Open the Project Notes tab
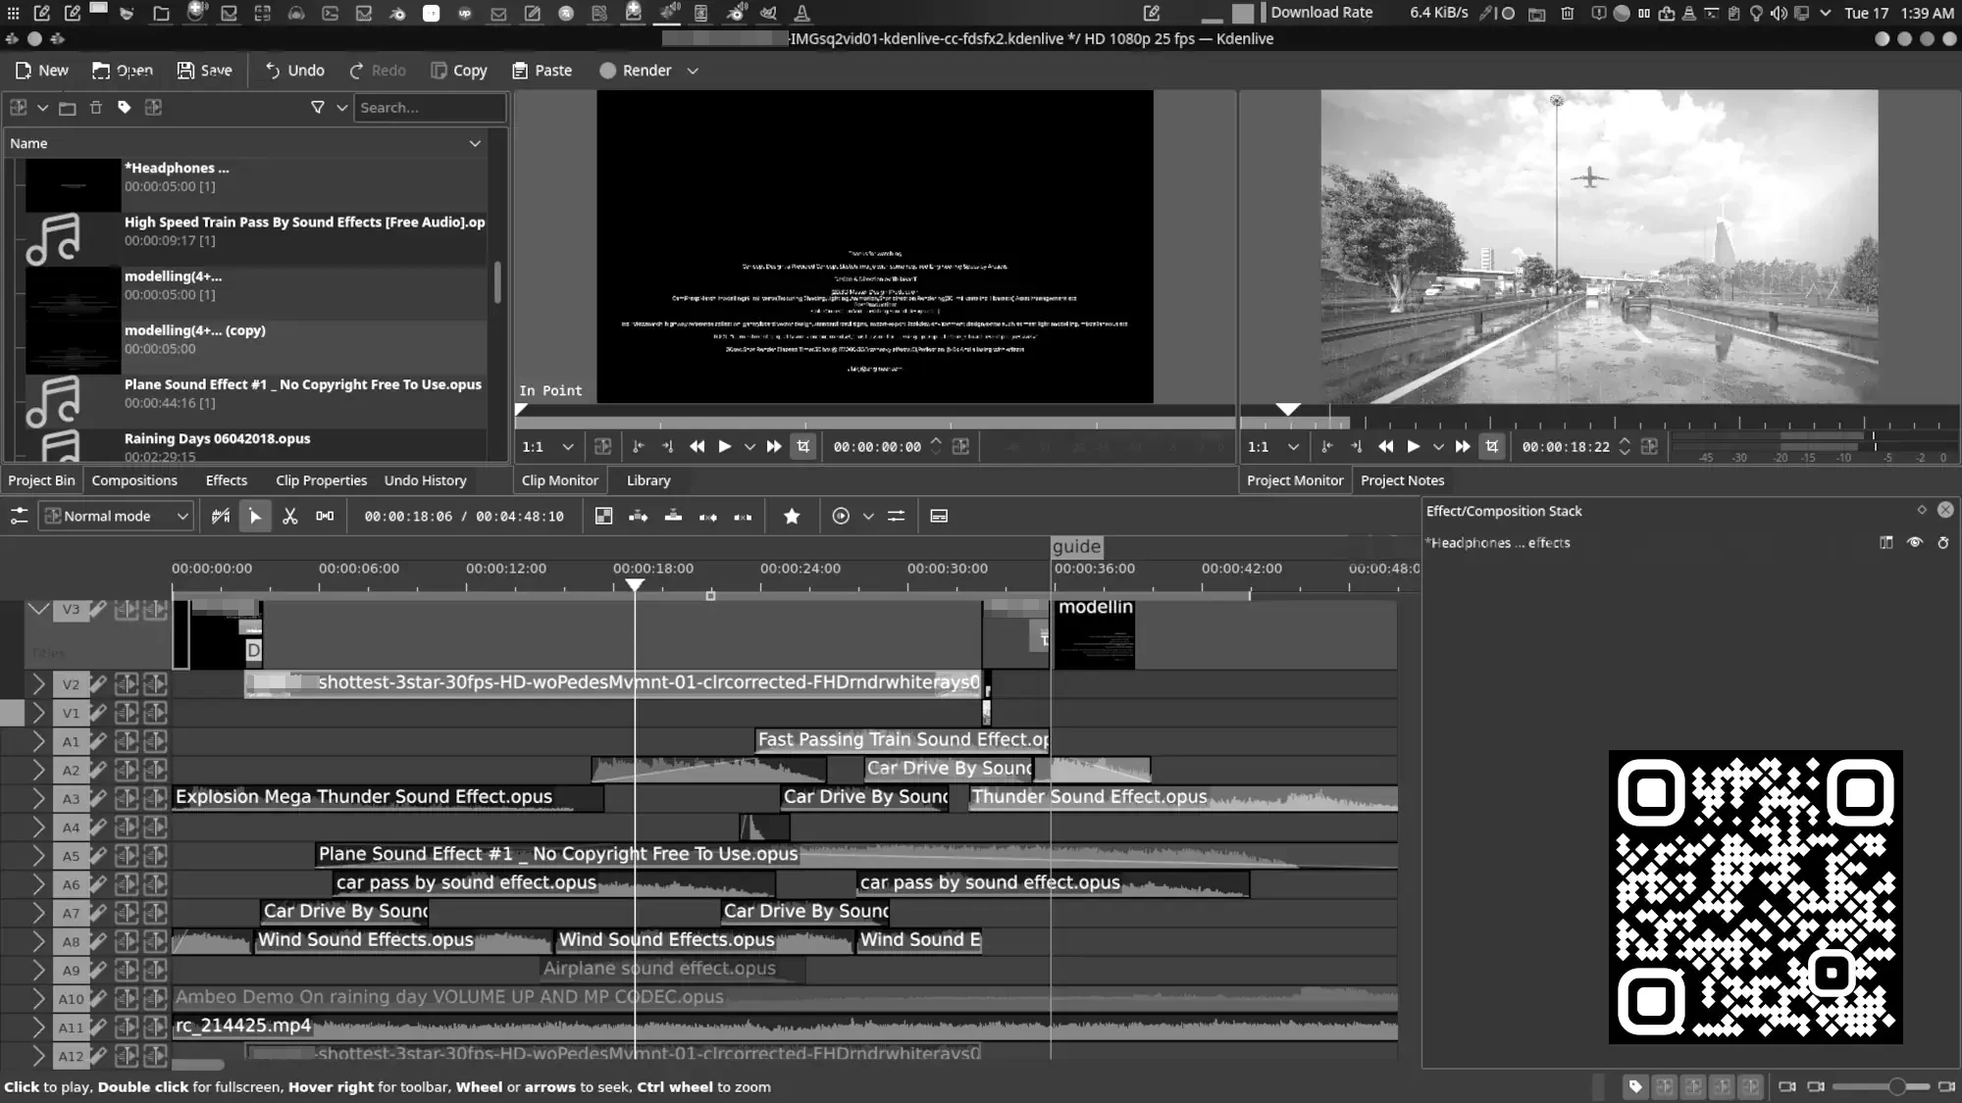This screenshot has width=1962, height=1103. 1402,480
